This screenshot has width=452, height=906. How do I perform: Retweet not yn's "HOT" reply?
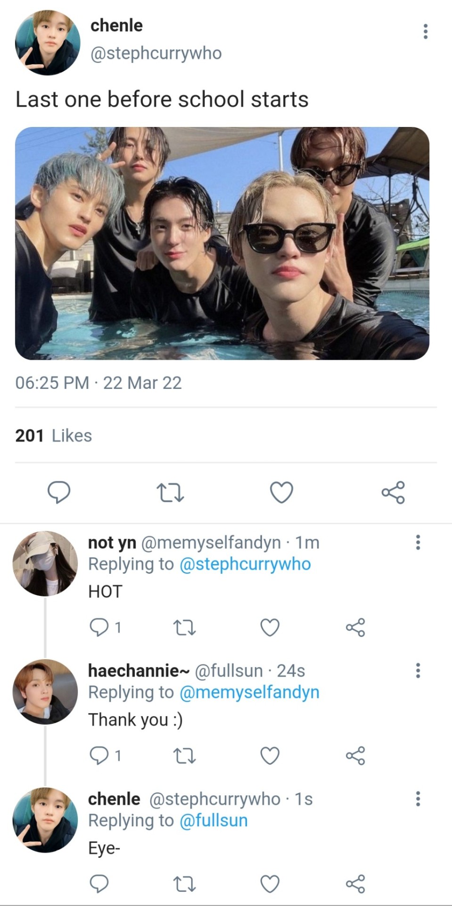(184, 628)
